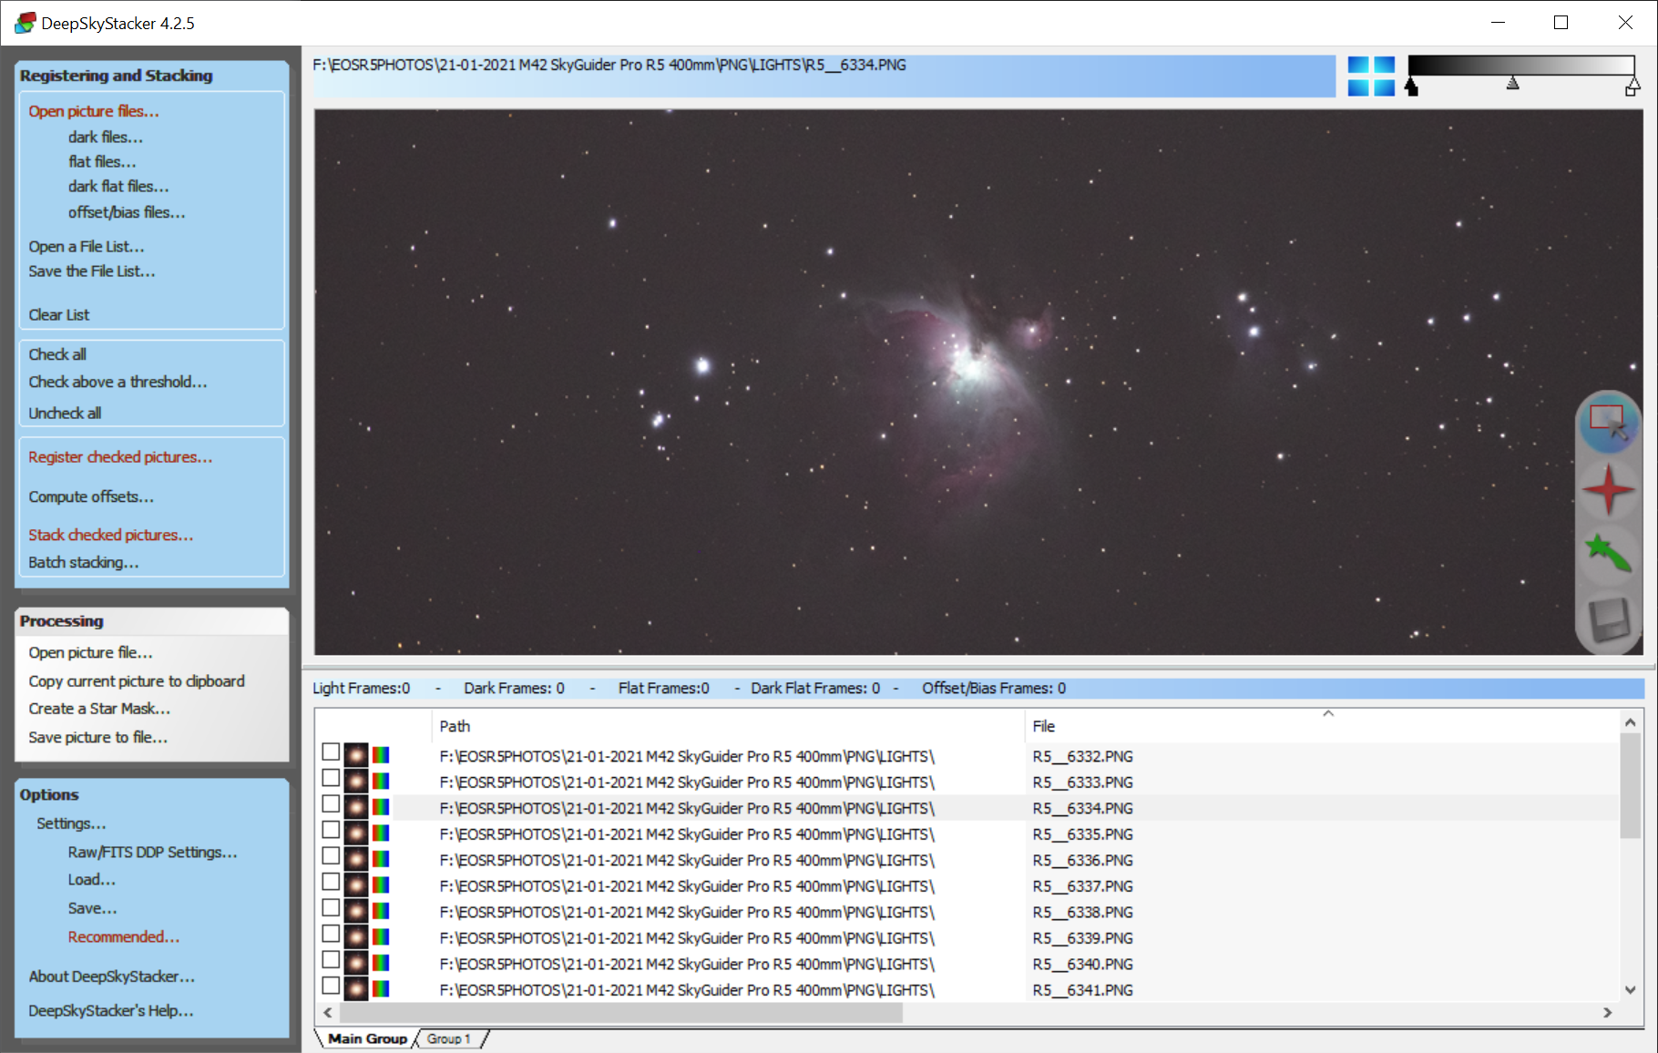Select the R5__6337.PNG file name
The image size is (1658, 1053).
[x=1083, y=886]
